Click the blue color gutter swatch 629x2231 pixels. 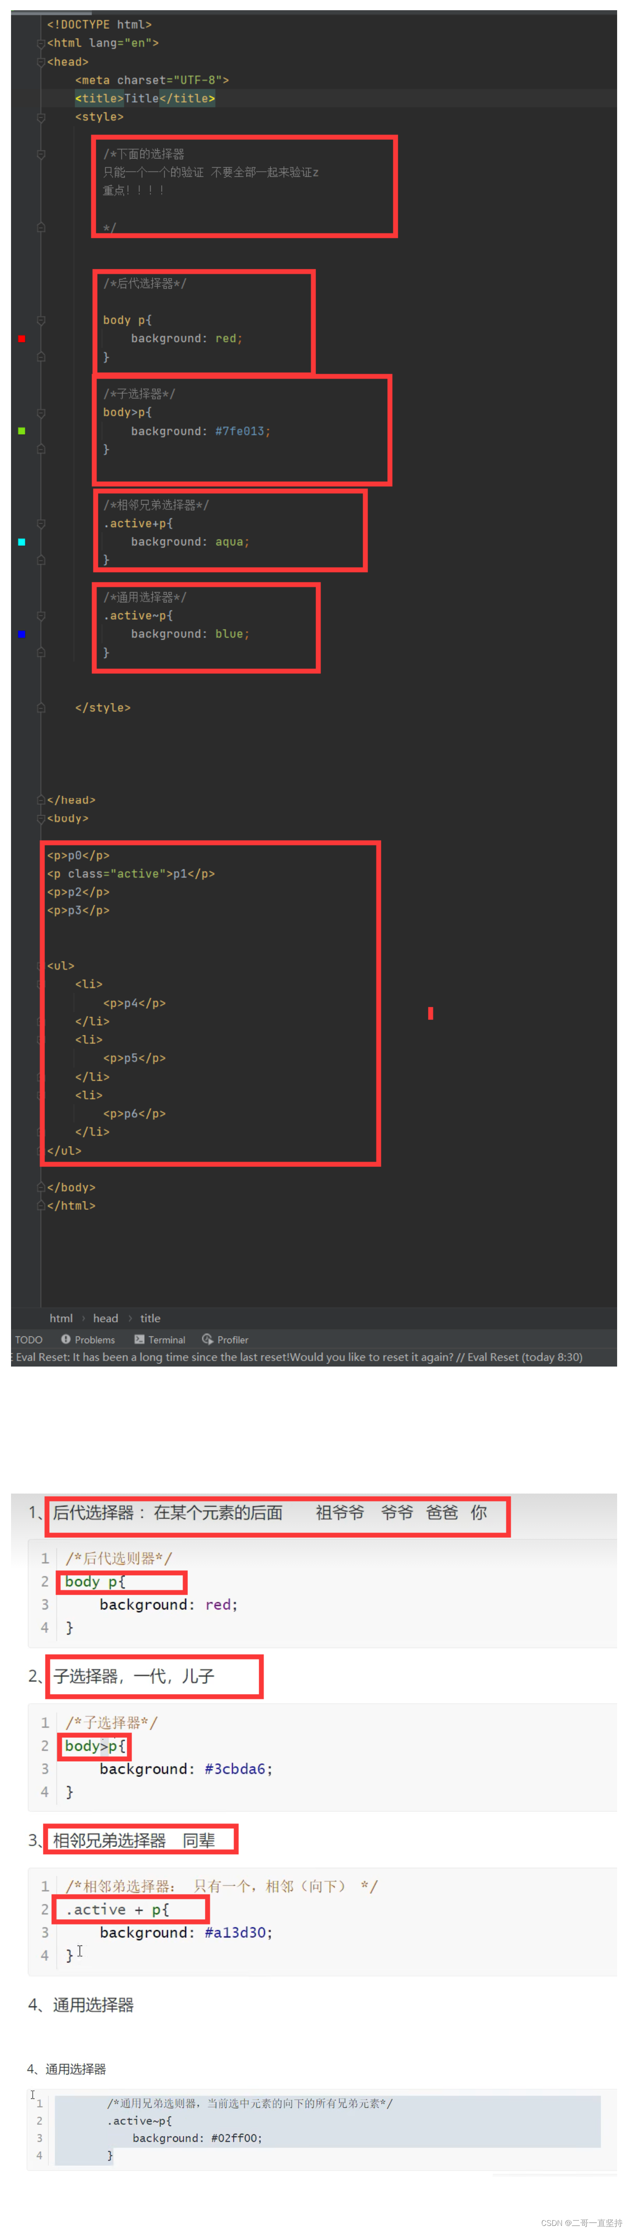tap(22, 634)
